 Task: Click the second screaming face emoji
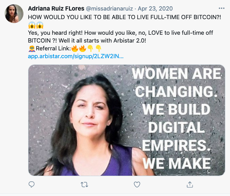pyautogui.click(x=40, y=25)
